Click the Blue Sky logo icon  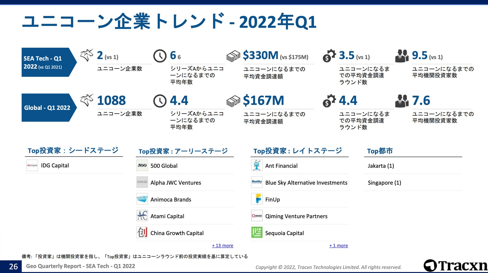[x=257, y=182]
